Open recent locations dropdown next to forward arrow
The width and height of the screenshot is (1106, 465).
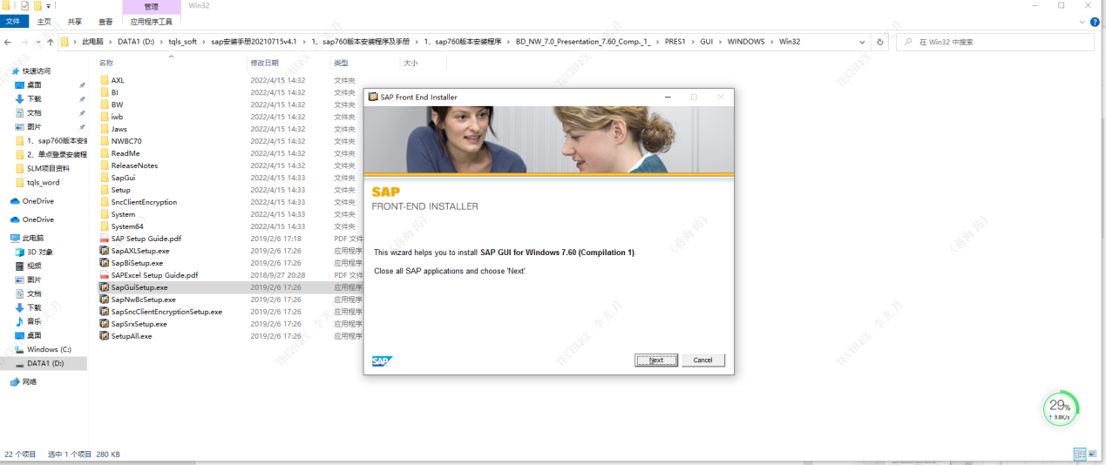37,42
